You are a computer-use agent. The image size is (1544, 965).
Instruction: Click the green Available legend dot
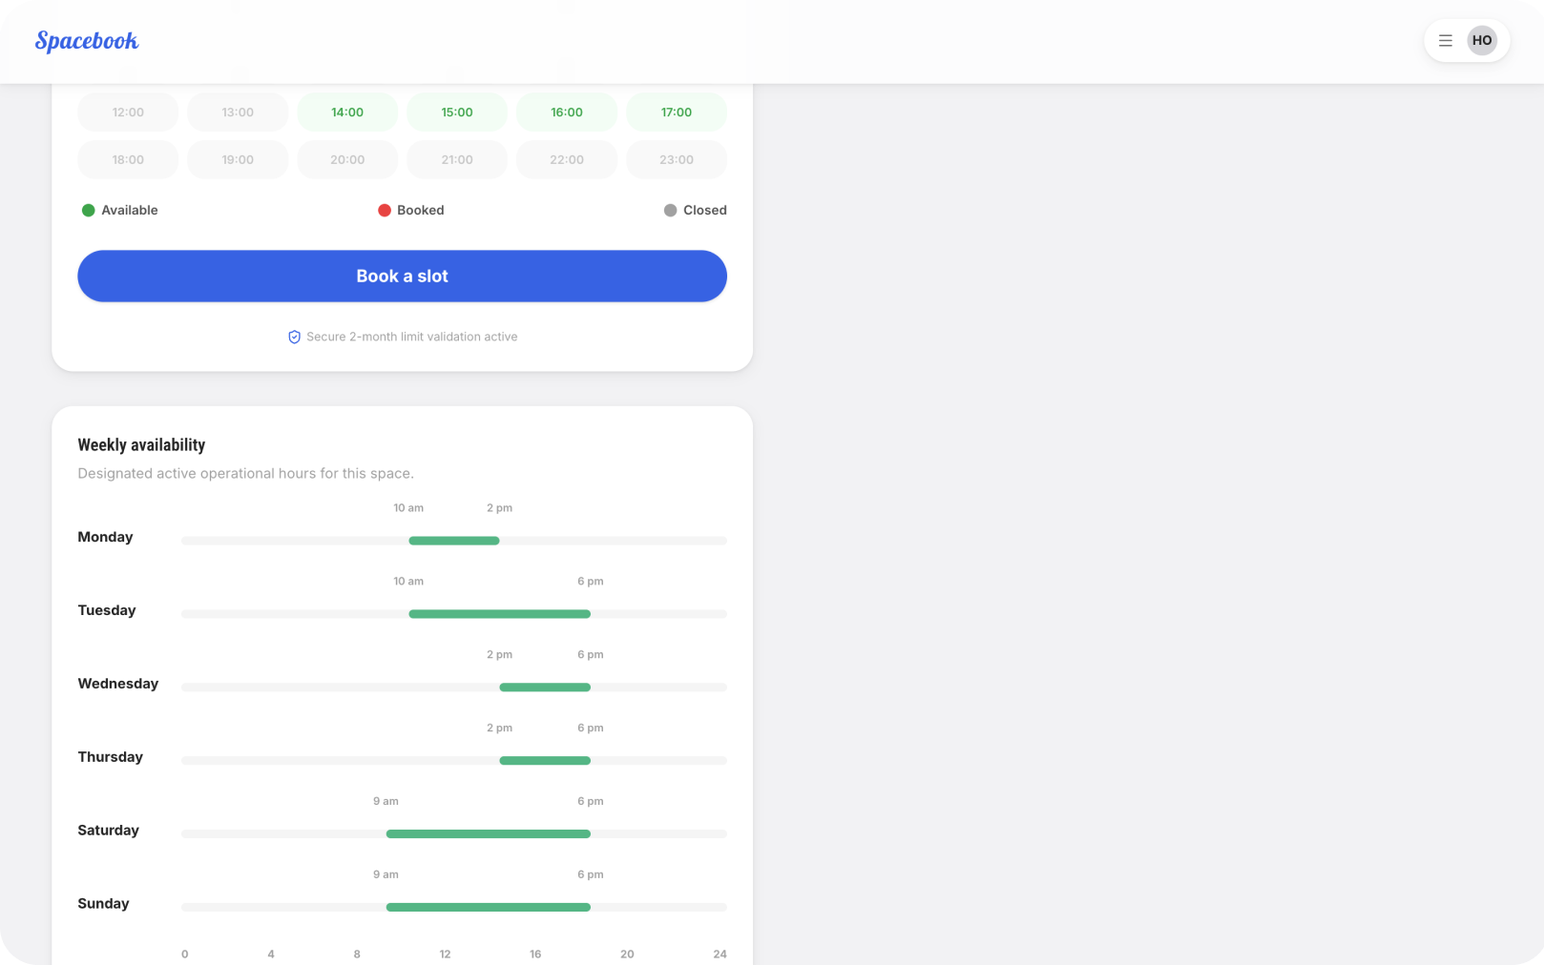pos(88,211)
